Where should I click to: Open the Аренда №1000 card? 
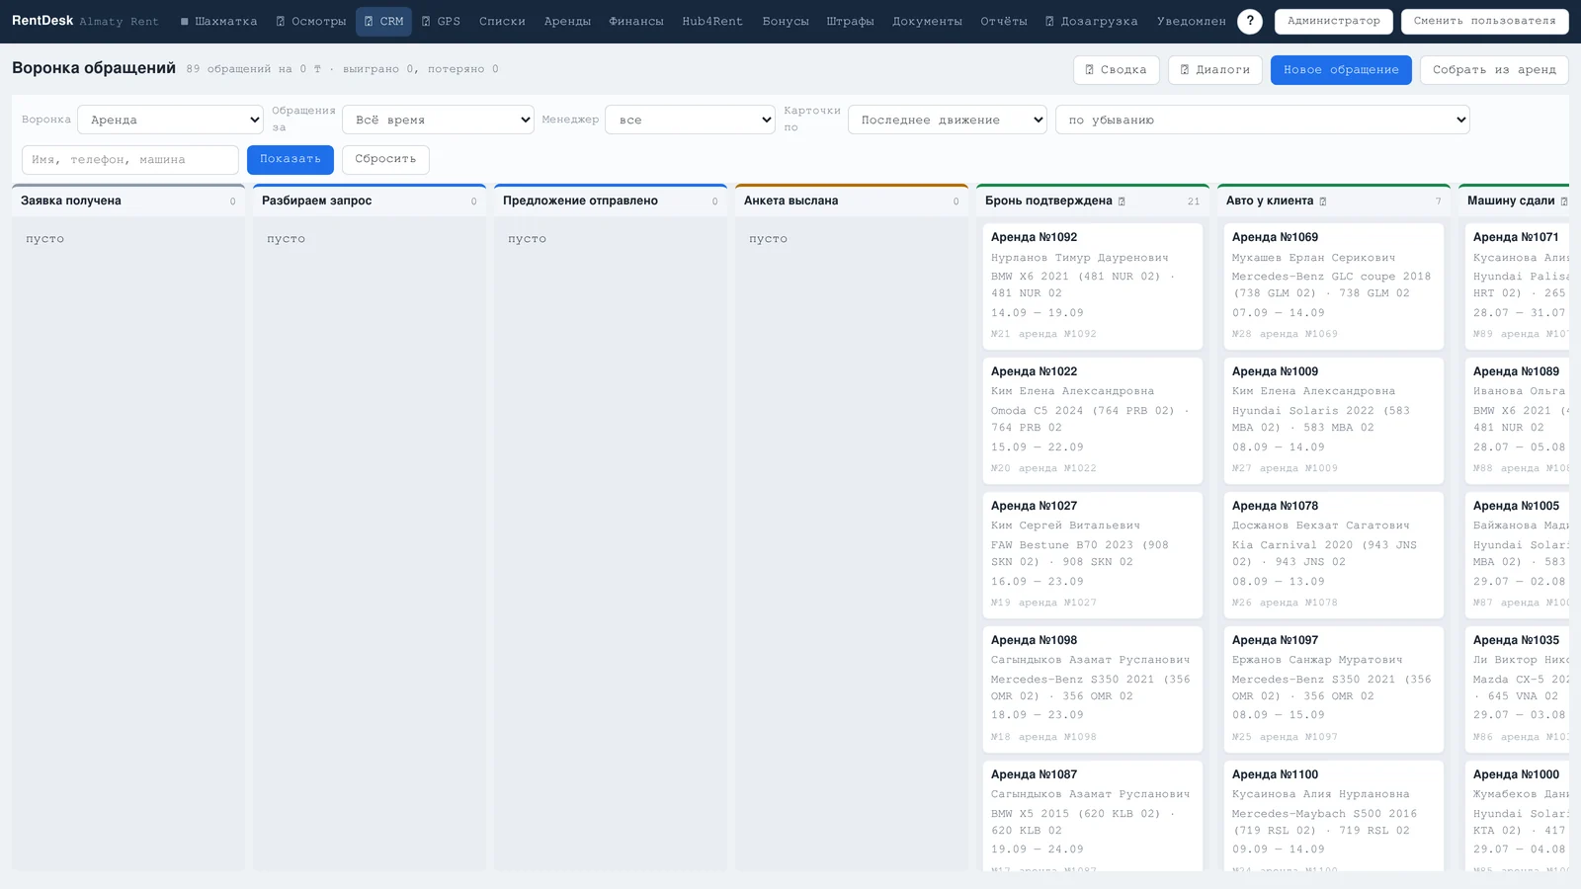tap(1518, 816)
